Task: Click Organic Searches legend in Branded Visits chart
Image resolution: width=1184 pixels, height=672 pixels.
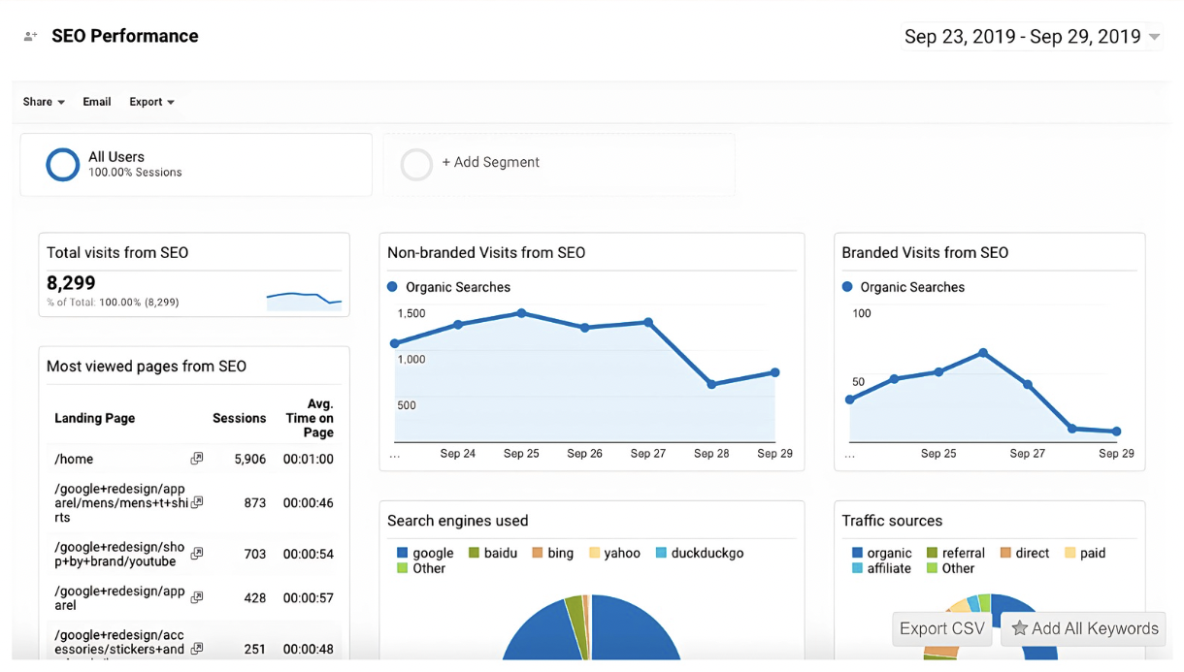Action: (904, 287)
